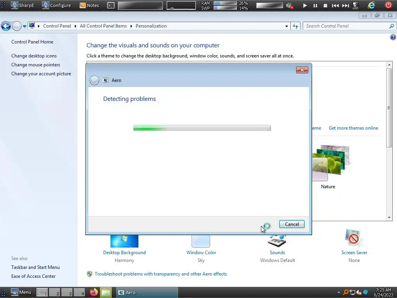
Task: Cancel the Aero troubleshooter
Action: [292, 224]
